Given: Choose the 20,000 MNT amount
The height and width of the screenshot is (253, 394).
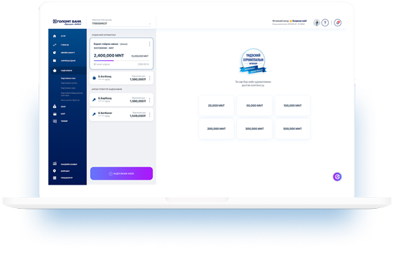Looking at the screenshot, I should click(x=216, y=106).
